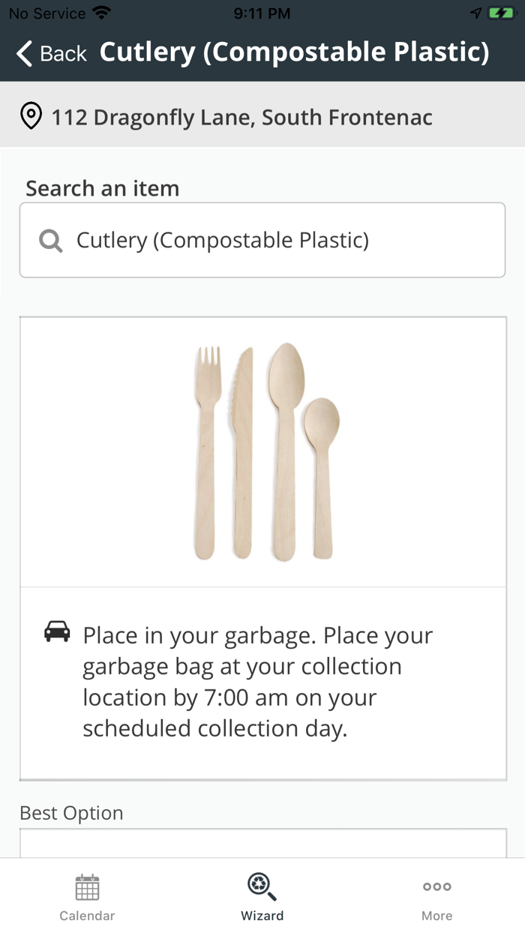Tap the location pin icon
Viewport: 525px width, 933px height.
(31, 117)
